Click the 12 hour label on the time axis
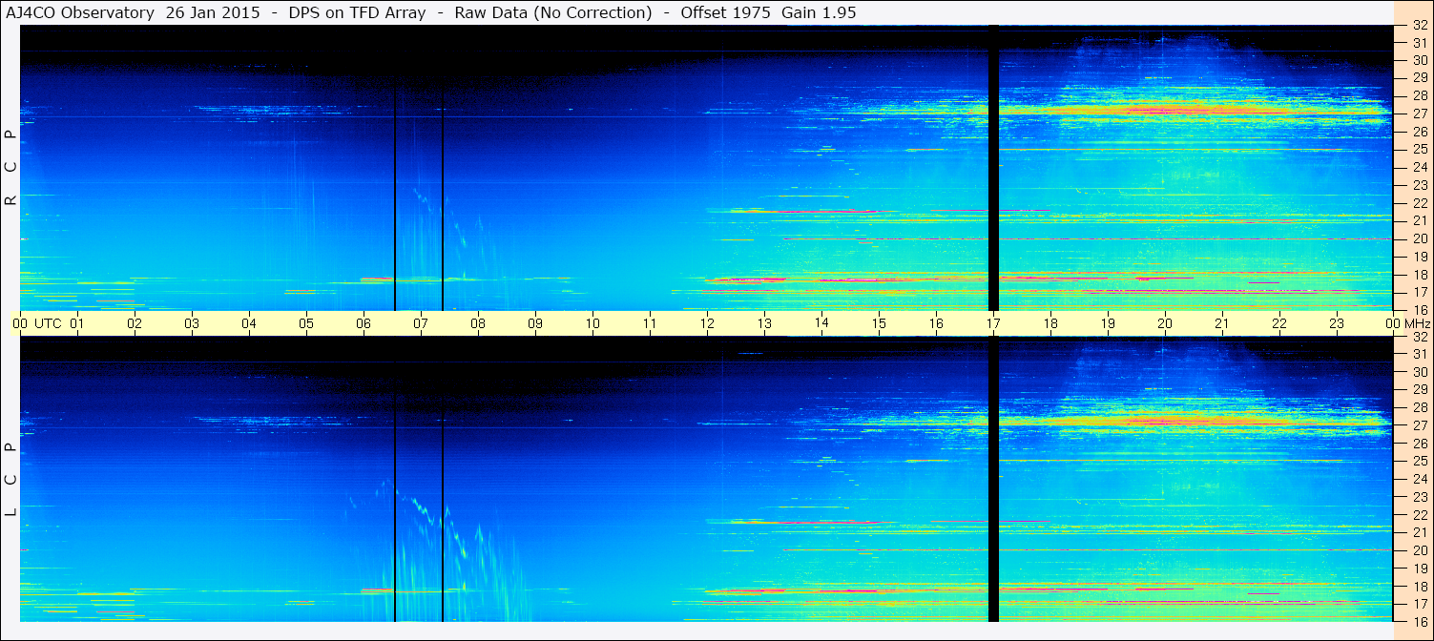1434x641 pixels. [x=707, y=323]
